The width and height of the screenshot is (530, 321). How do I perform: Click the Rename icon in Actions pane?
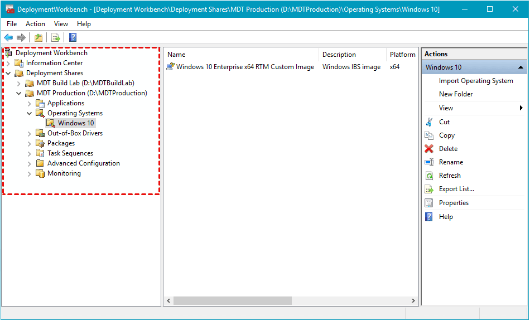429,162
